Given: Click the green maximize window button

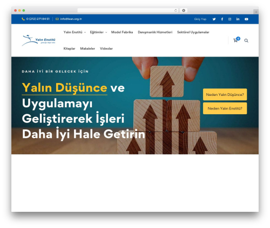Looking at the screenshot, I should 24,10.
